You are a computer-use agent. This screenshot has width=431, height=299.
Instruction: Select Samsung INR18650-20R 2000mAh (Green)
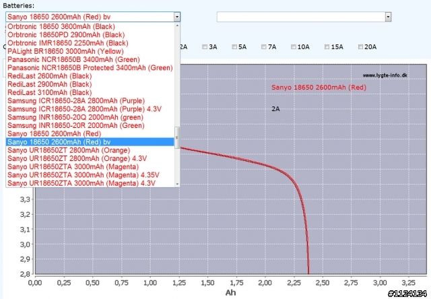90,125
